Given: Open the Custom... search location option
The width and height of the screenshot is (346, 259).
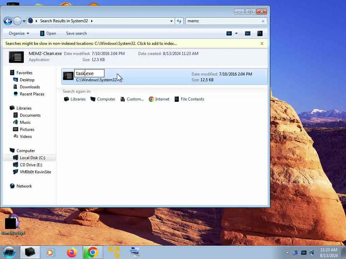Looking at the screenshot, I should (x=132, y=99).
